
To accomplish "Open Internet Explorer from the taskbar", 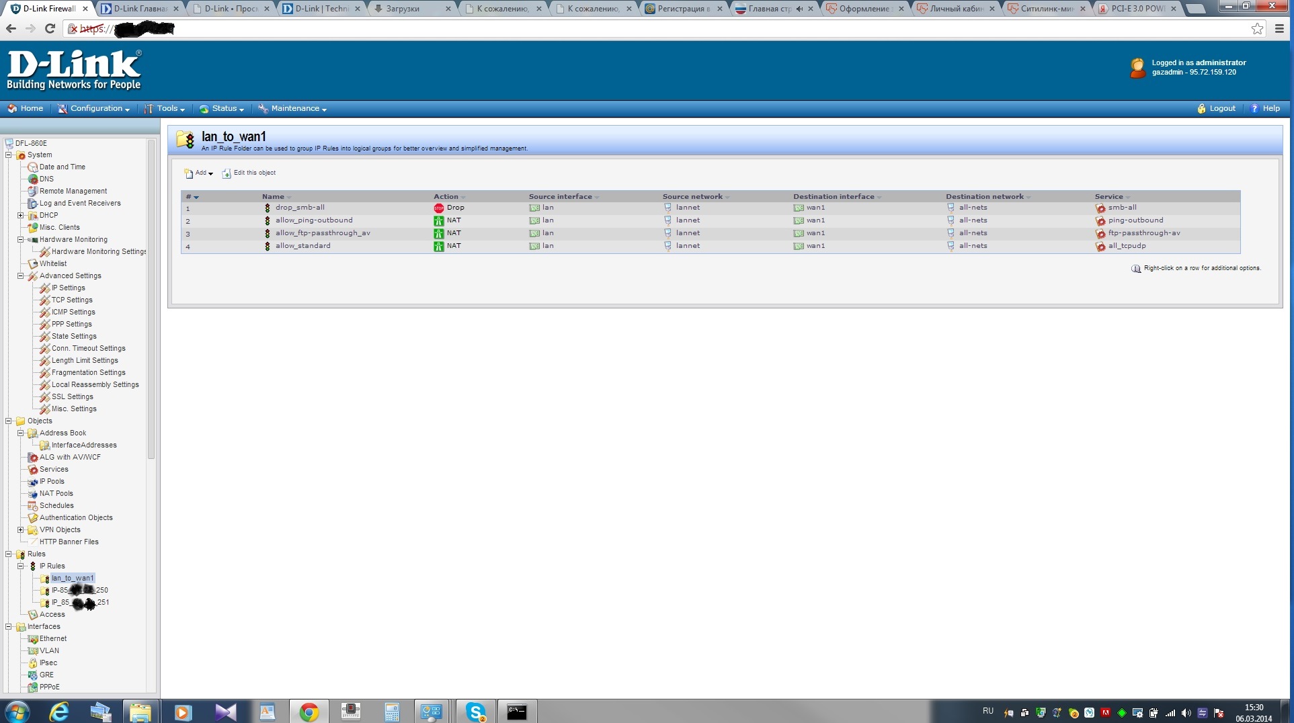I will (59, 712).
